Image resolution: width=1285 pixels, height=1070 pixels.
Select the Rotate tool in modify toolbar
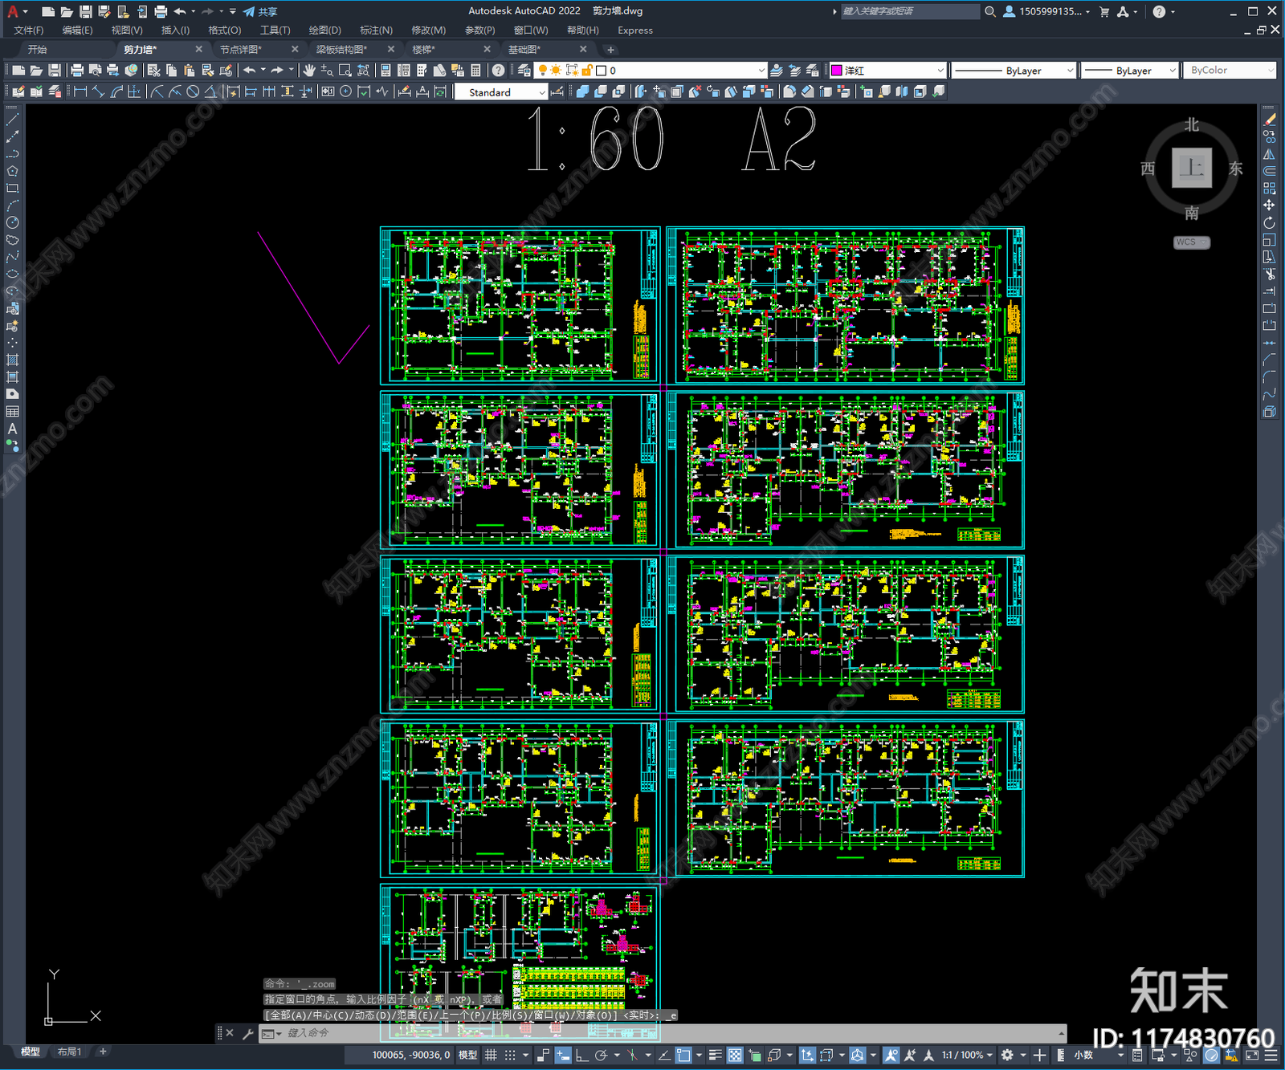[1269, 223]
